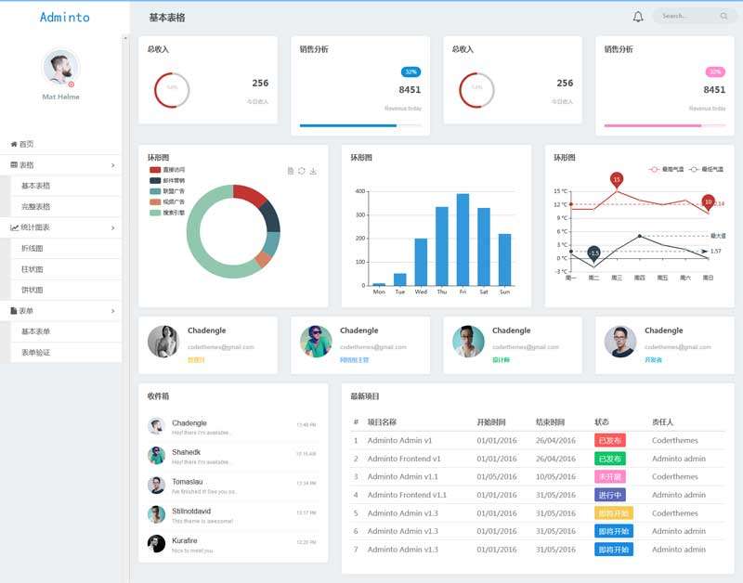Click the 首页 home icon

coord(14,144)
